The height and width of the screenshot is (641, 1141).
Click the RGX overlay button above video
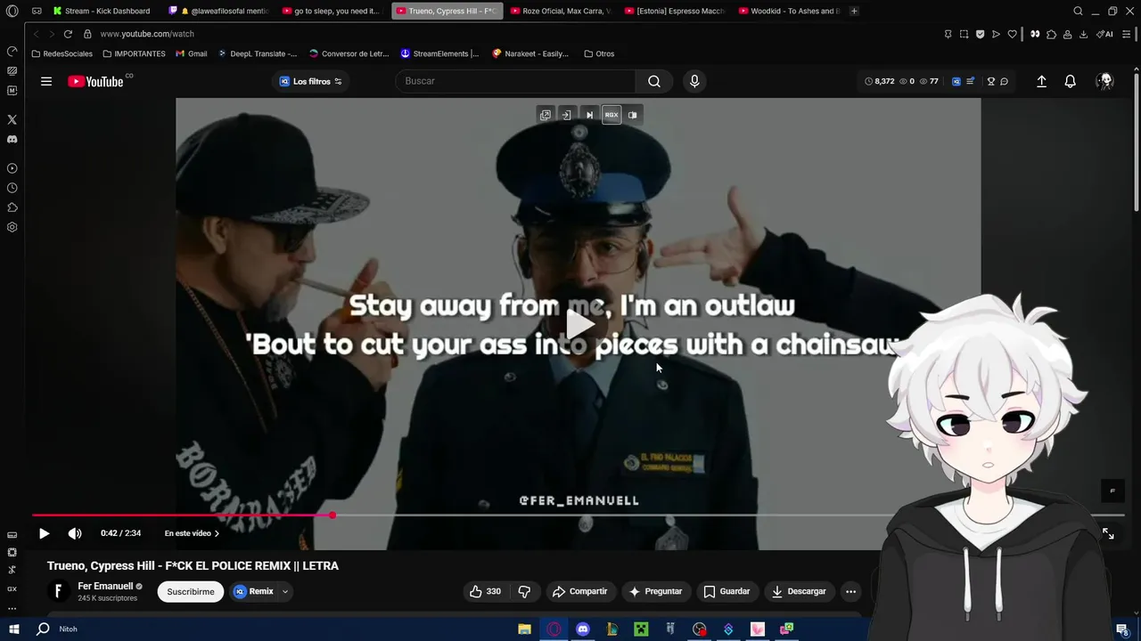click(x=612, y=115)
